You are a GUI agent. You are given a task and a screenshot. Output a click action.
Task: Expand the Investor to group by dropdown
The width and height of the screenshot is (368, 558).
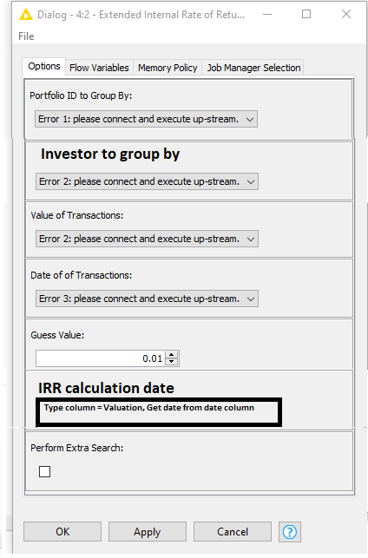(147, 182)
